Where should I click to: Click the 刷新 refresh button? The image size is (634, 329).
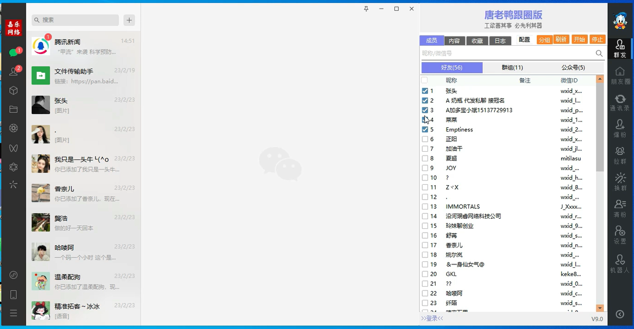click(x=561, y=40)
